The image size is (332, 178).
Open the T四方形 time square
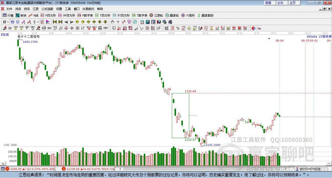(103, 16)
